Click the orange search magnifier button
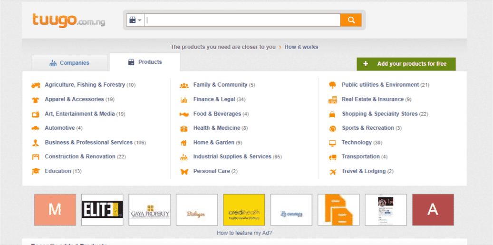 click(x=351, y=20)
